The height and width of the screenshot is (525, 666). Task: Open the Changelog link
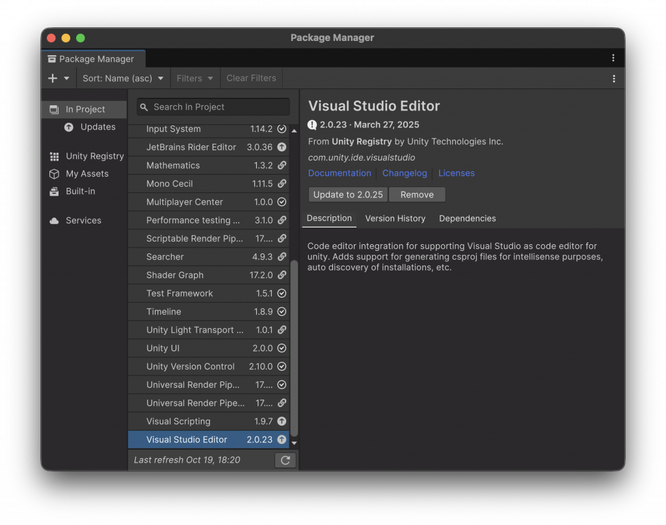405,173
